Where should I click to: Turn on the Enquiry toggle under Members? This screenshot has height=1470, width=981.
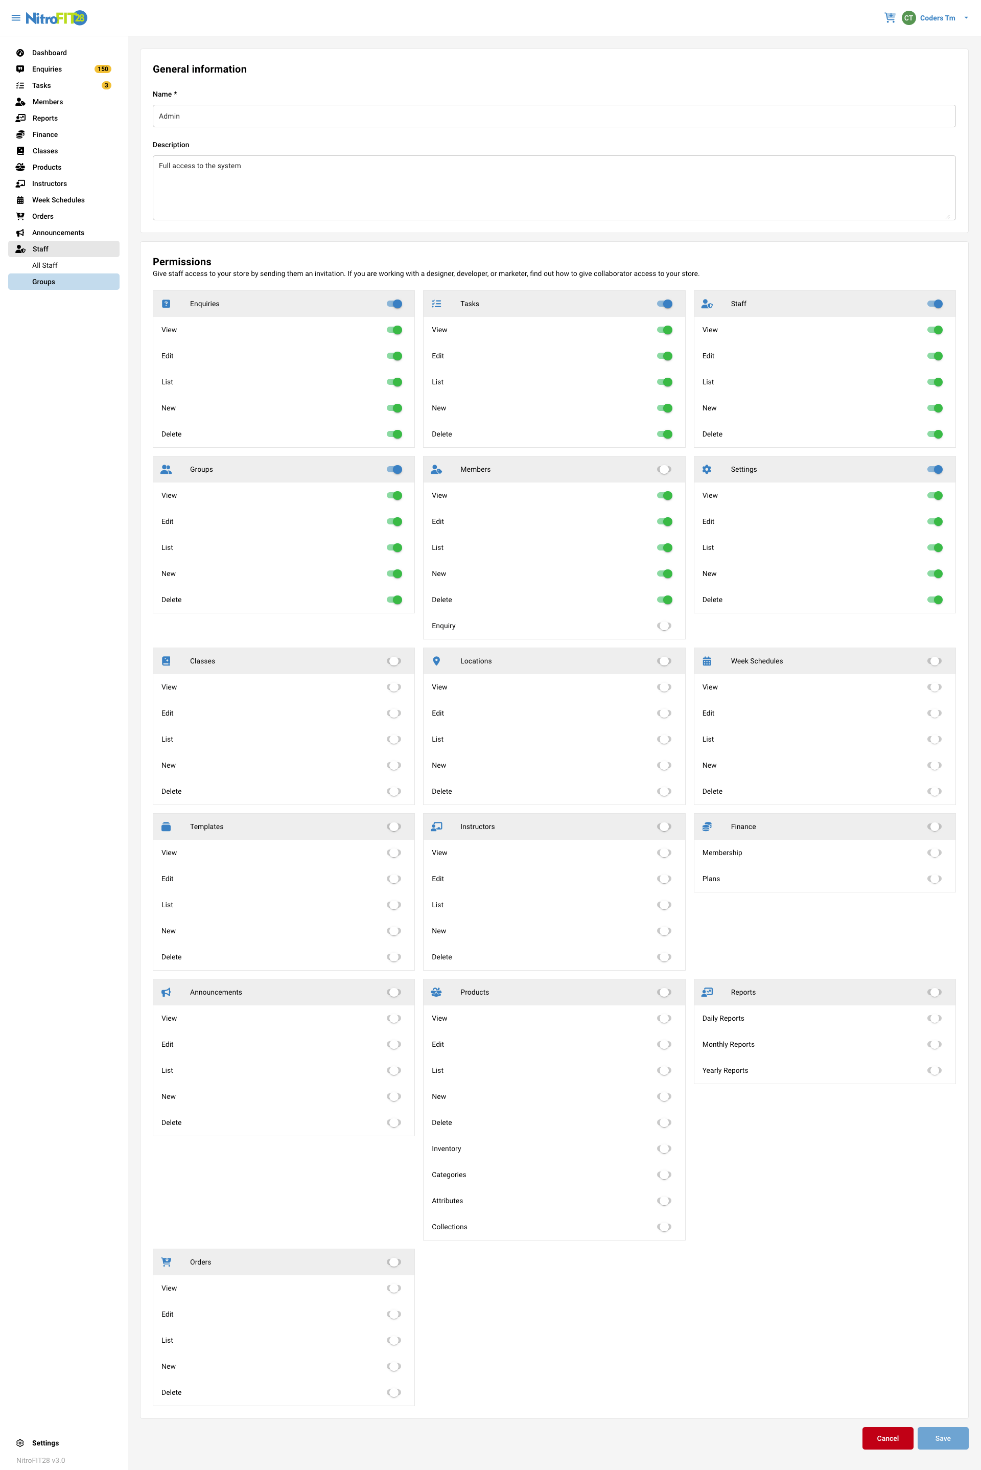[x=664, y=625]
